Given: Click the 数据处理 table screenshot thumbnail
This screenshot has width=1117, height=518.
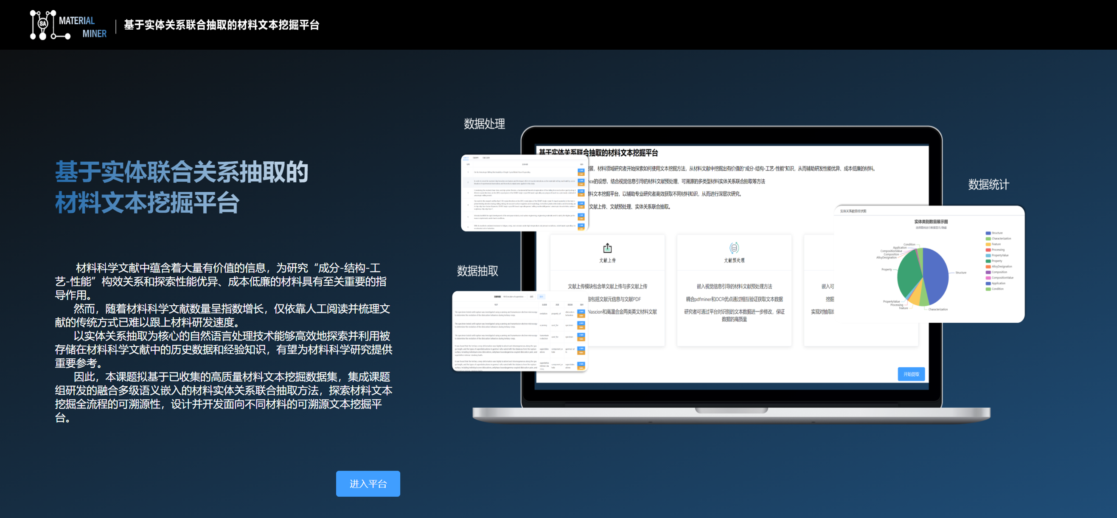Looking at the screenshot, I should click(524, 193).
